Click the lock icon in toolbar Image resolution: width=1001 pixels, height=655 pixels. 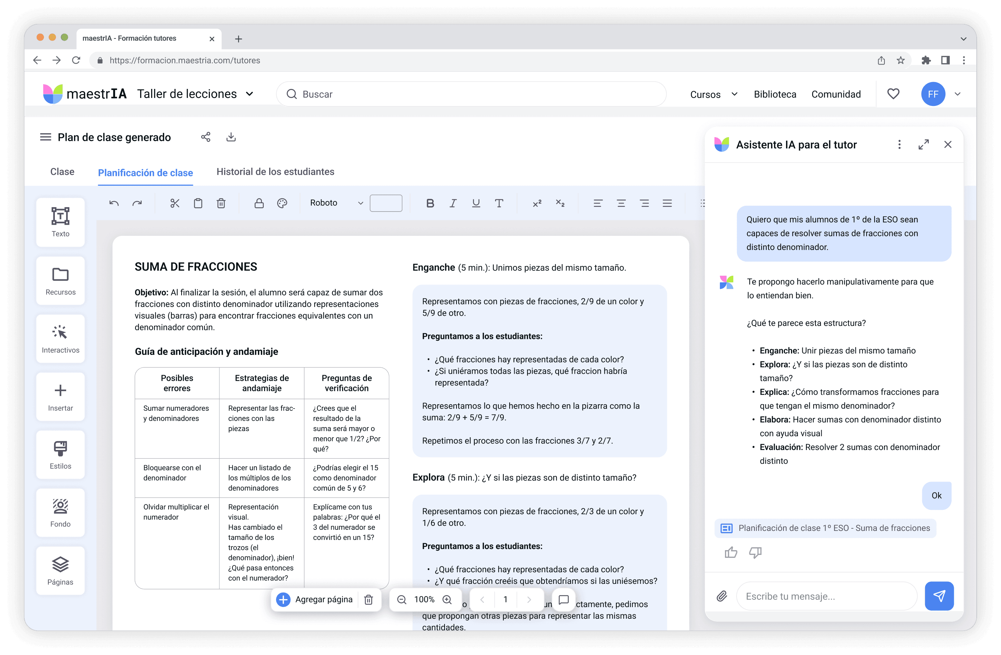pyautogui.click(x=259, y=203)
